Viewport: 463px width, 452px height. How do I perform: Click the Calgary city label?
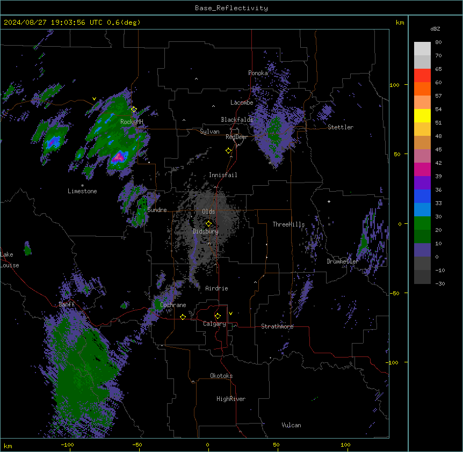[x=214, y=324]
